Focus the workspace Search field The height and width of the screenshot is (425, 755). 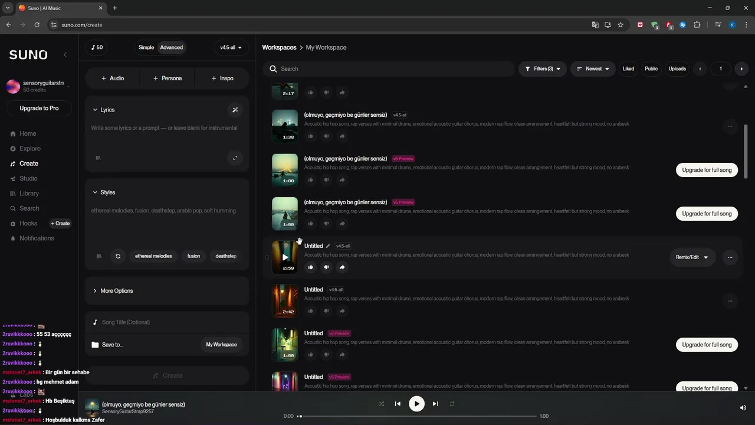(389, 69)
